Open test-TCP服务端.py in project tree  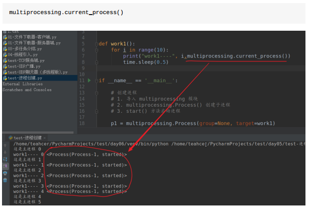pyautogui.click(x=26, y=60)
